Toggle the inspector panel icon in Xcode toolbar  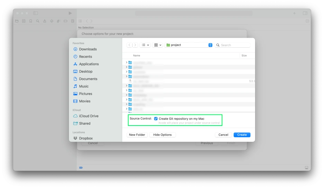coord(305,13)
